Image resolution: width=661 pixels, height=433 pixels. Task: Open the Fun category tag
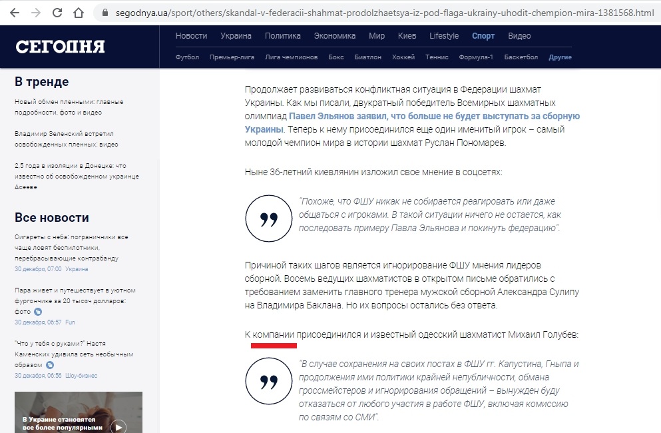(x=70, y=322)
